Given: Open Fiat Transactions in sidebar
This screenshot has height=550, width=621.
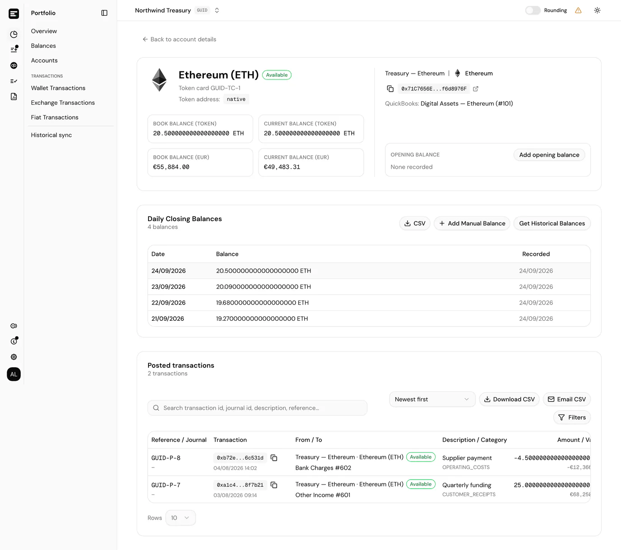Looking at the screenshot, I should [x=55, y=117].
